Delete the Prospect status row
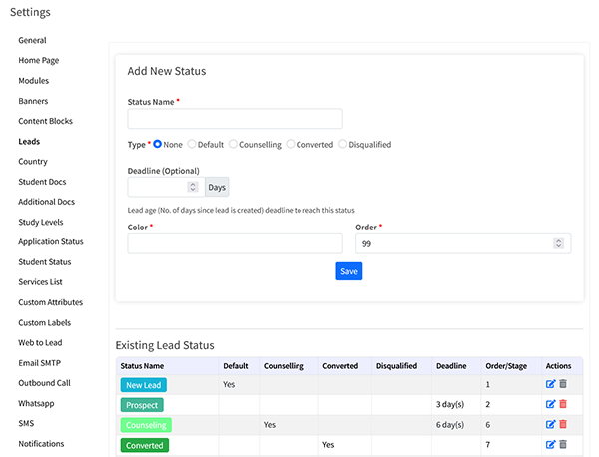The image size is (599, 457). pyautogui.click(x=562, y=404)
